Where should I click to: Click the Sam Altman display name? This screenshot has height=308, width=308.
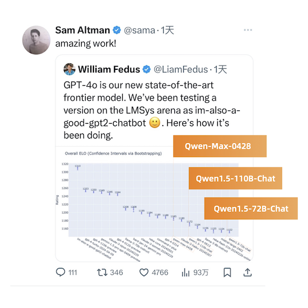click(x=82, y=30)
